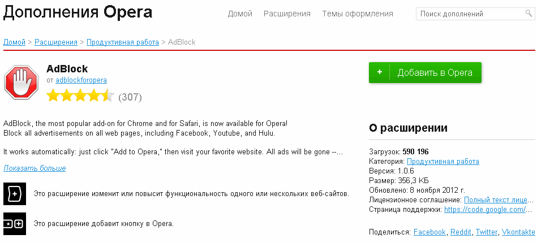Focus the "Поиск дополнений" search field
The height and width of the screenshot is (243, 537).
point(470,14)
